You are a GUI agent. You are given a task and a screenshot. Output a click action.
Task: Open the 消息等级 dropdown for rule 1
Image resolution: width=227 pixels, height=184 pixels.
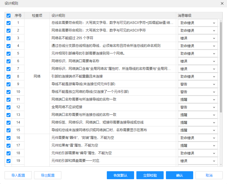pyautogui.click(x=198, y=23)
